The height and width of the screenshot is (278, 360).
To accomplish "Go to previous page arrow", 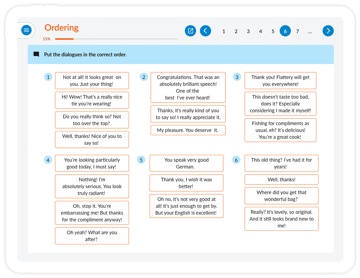I will pyautogui.click(x=206, y=31).
